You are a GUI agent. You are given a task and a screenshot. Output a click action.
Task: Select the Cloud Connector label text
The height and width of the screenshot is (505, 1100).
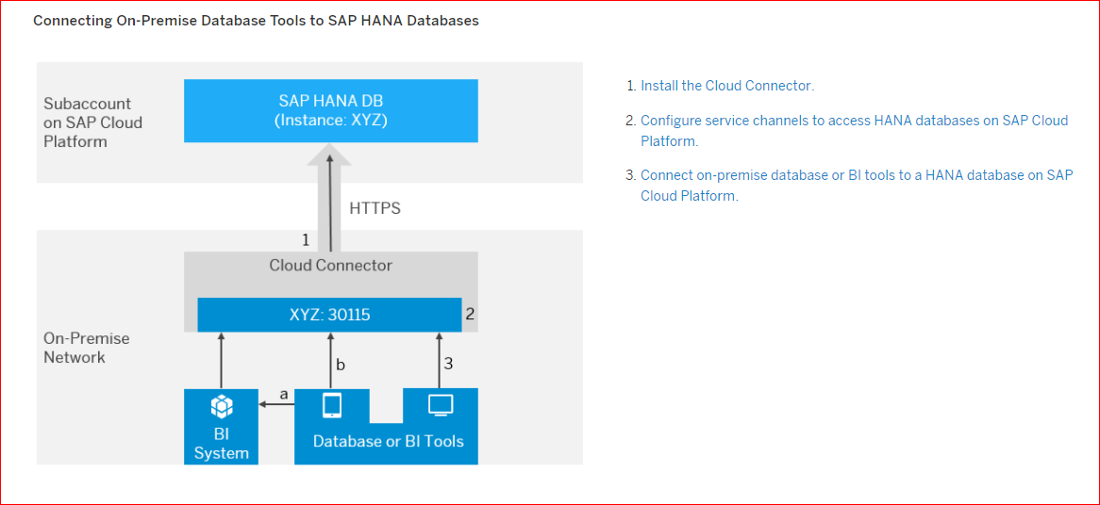(331, 266)
